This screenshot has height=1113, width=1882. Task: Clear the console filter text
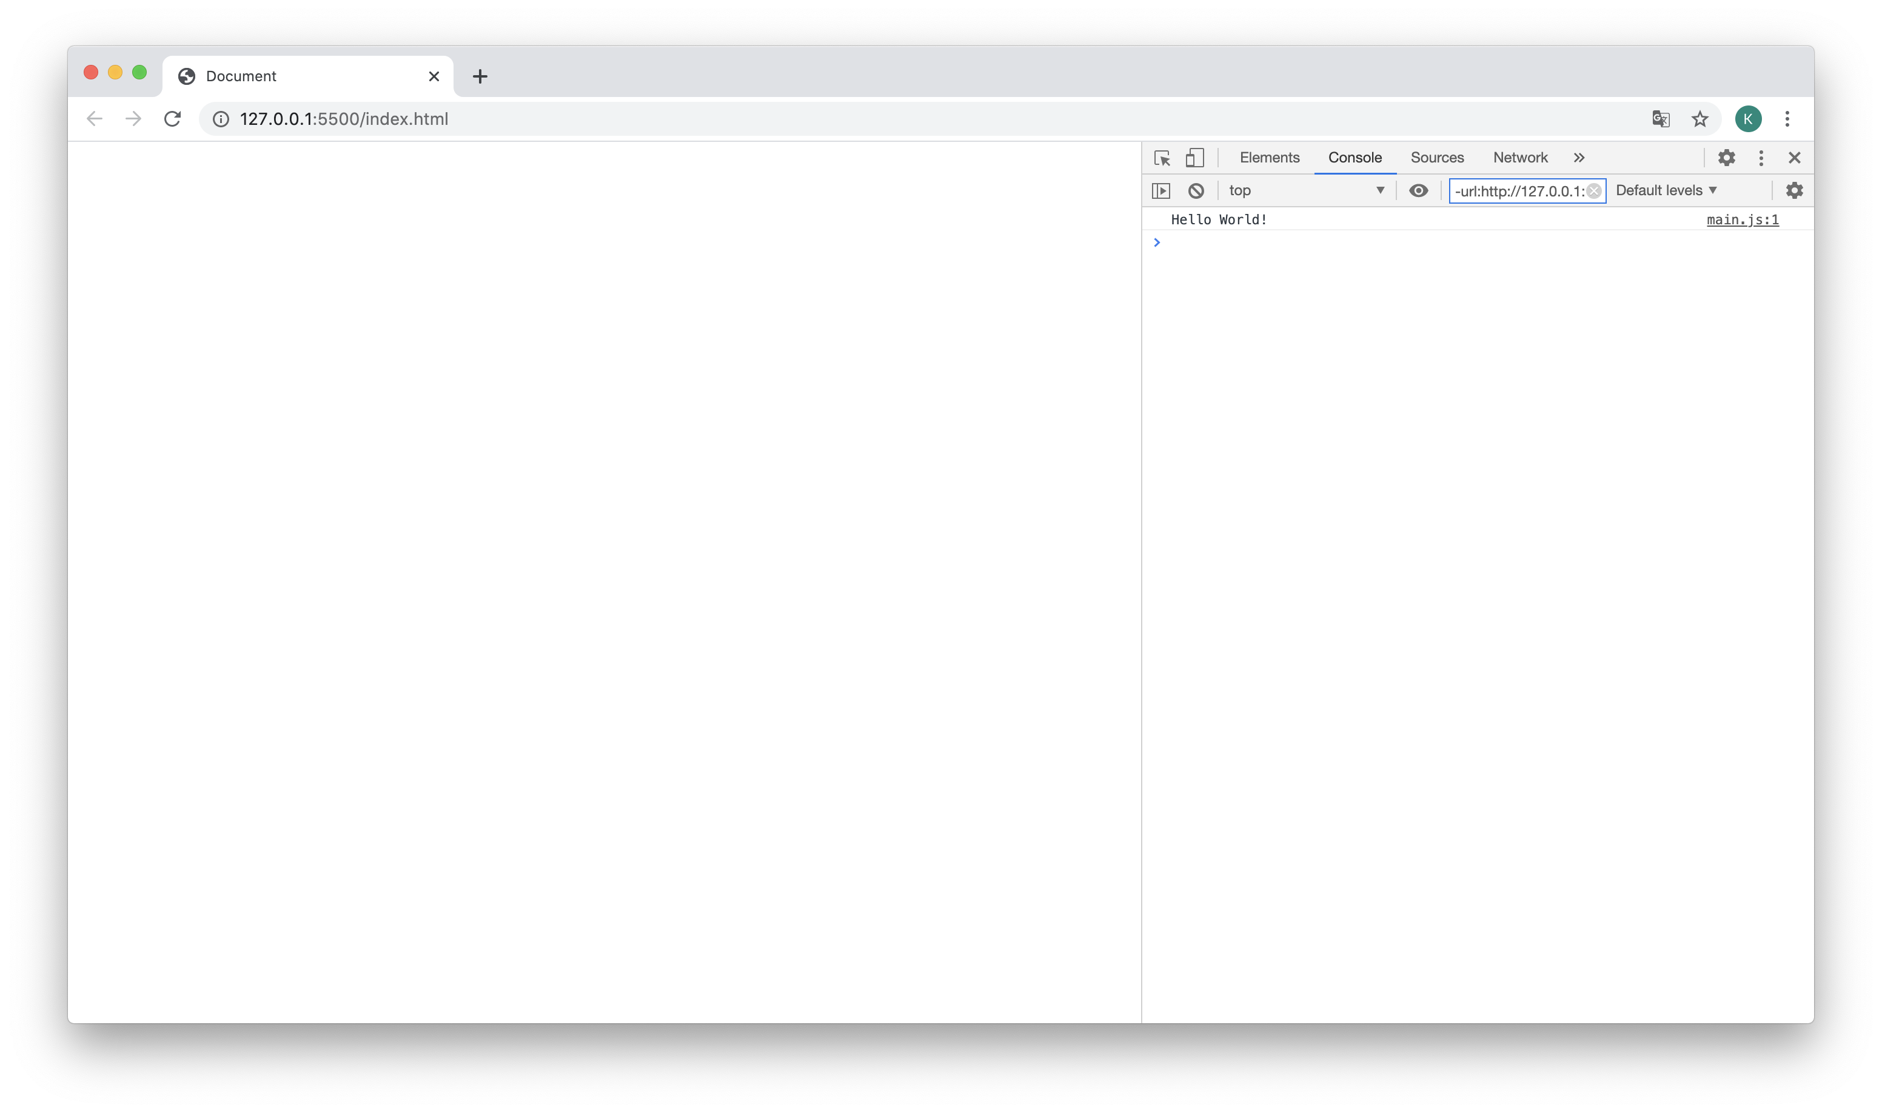(x=1594, y=191)
